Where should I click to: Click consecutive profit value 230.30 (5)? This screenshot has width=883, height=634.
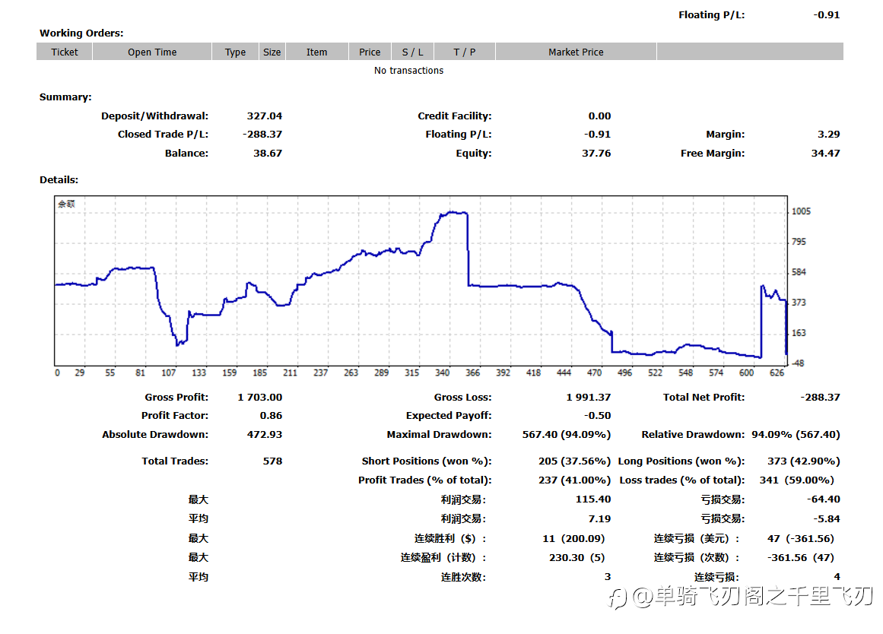[577, 558]
